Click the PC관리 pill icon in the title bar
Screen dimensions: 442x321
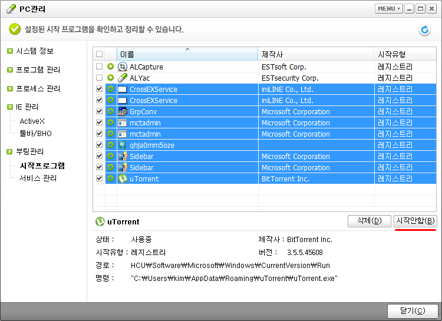pos(11,9)
